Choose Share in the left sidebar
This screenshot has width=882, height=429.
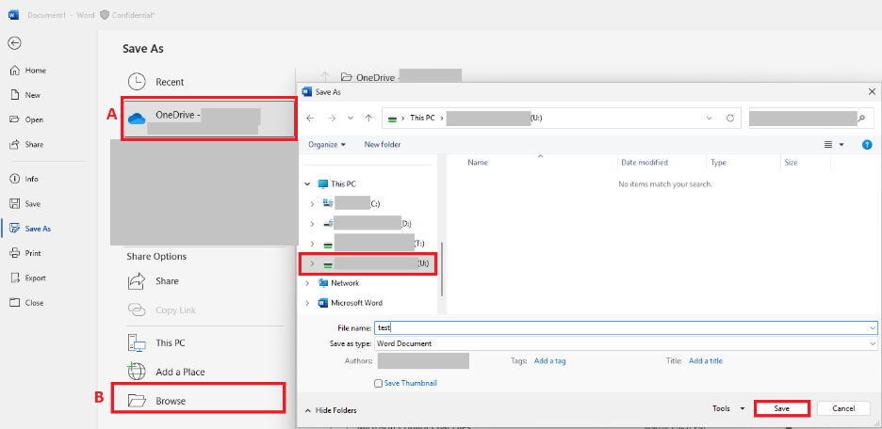26,144
